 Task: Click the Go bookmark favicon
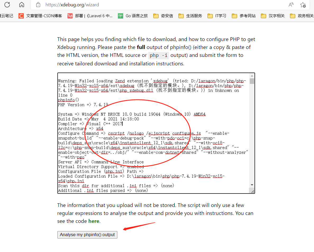pyautogui.click(x=121, y=16)
